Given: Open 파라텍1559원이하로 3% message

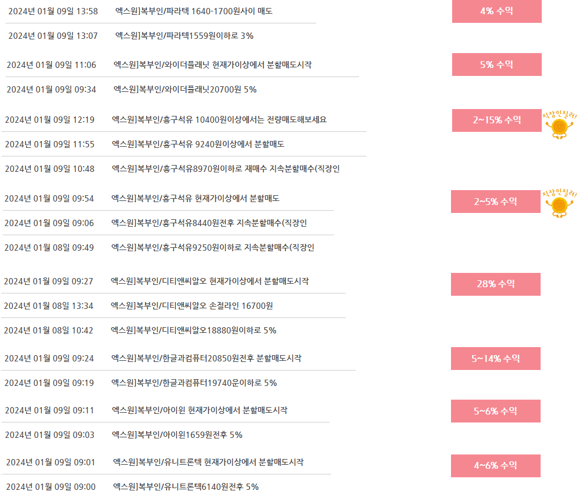Looking at the screenshot, I should click(184, 36).
